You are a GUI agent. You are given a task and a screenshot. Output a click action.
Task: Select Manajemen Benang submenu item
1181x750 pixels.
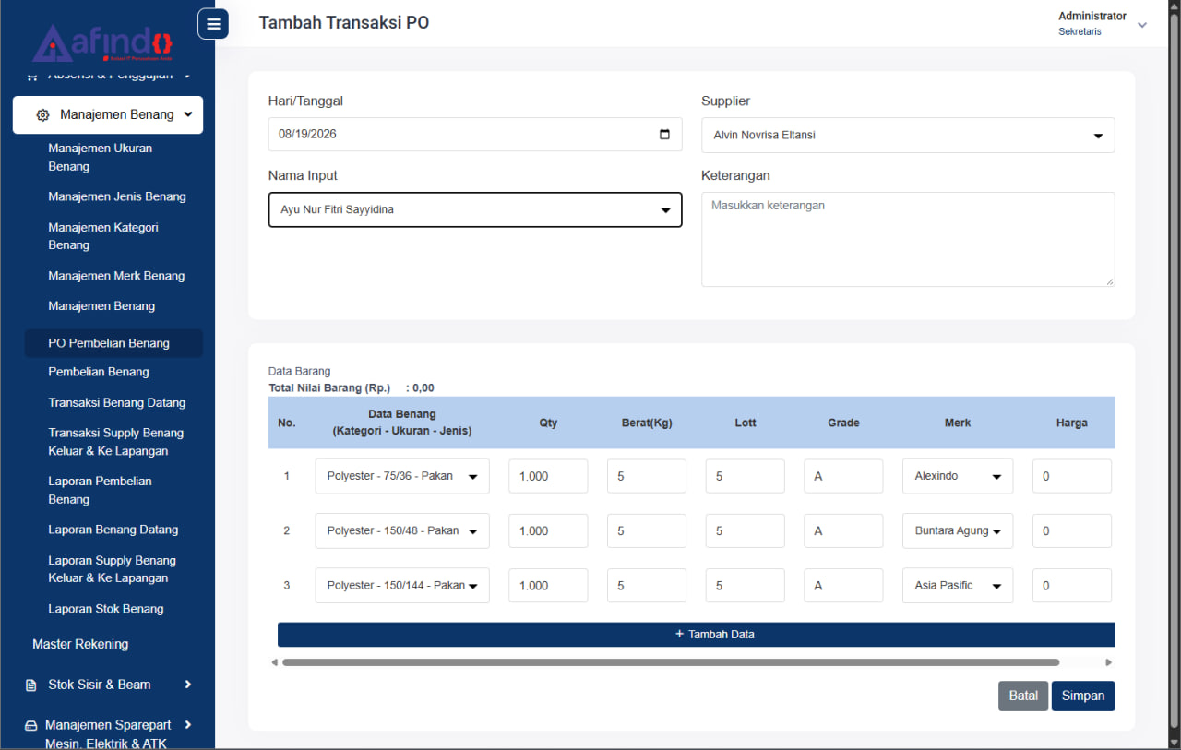(x=101, y=305)
